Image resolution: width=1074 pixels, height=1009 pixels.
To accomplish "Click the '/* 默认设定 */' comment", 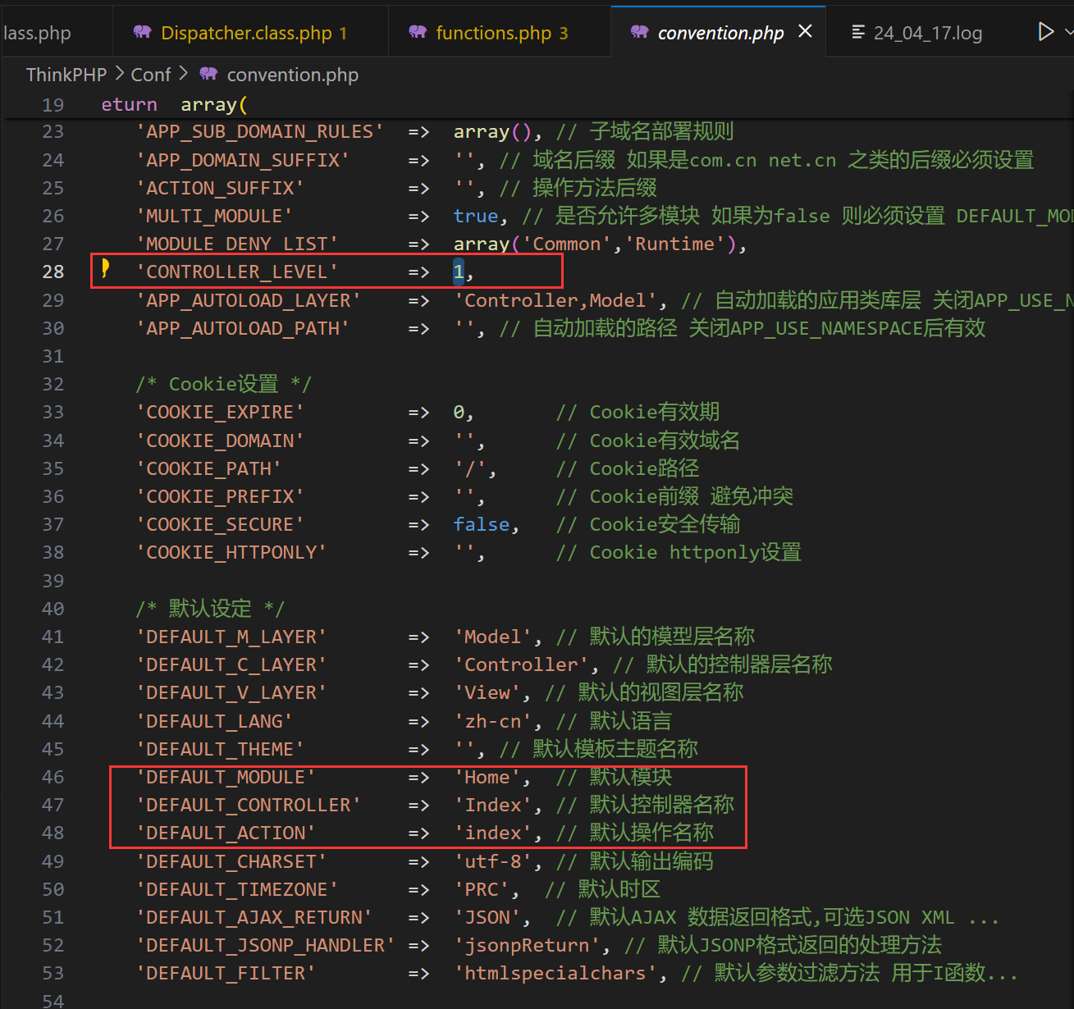I will [x=210, y=609].
